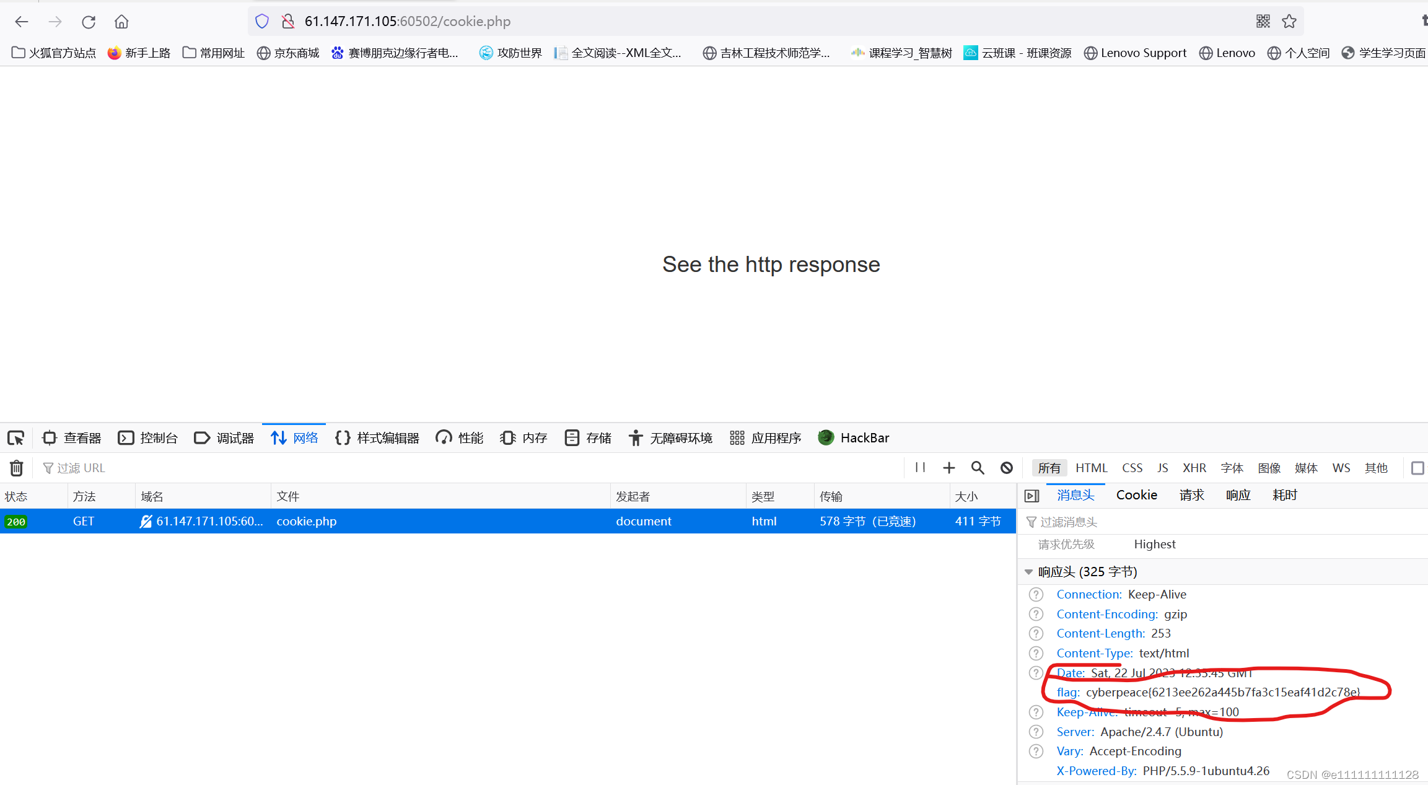Clear all network requests with trash icon
Image resolution: width=1428 pixels, height=785 pixels.
[x=16, y=468]
